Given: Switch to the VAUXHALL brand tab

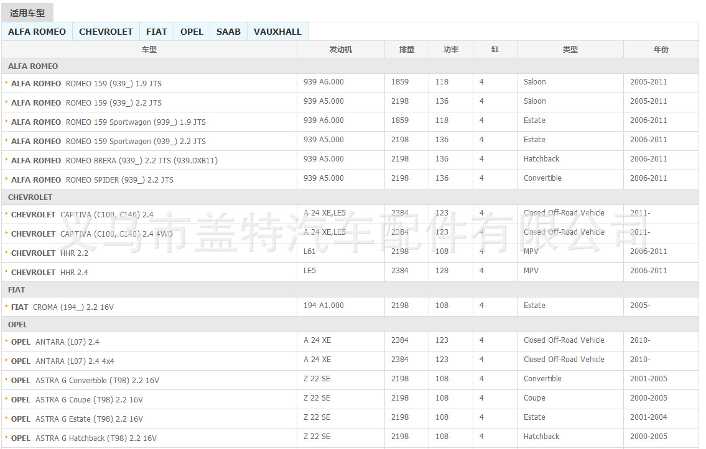Looking at the screenshot, I should tap(277, 32).
